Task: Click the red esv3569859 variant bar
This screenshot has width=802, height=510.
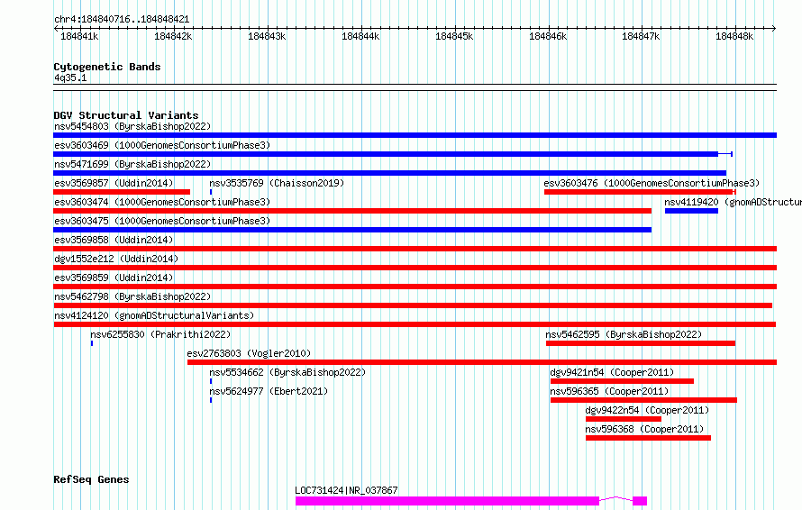Action: point(415,287)
